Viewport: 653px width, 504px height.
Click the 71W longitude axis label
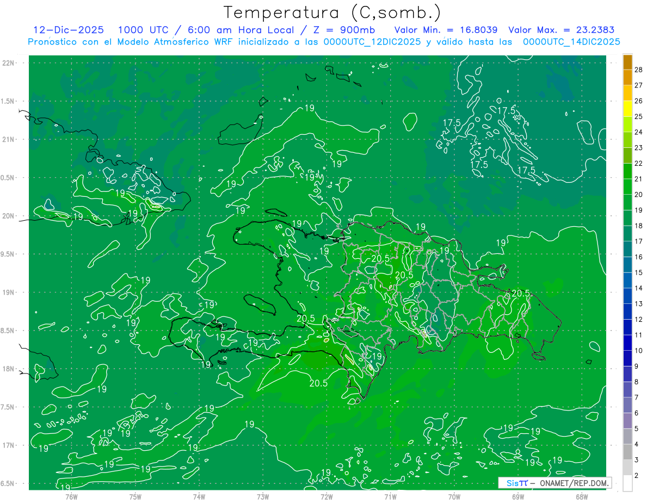pyautogui.click(x=390, y=496)
